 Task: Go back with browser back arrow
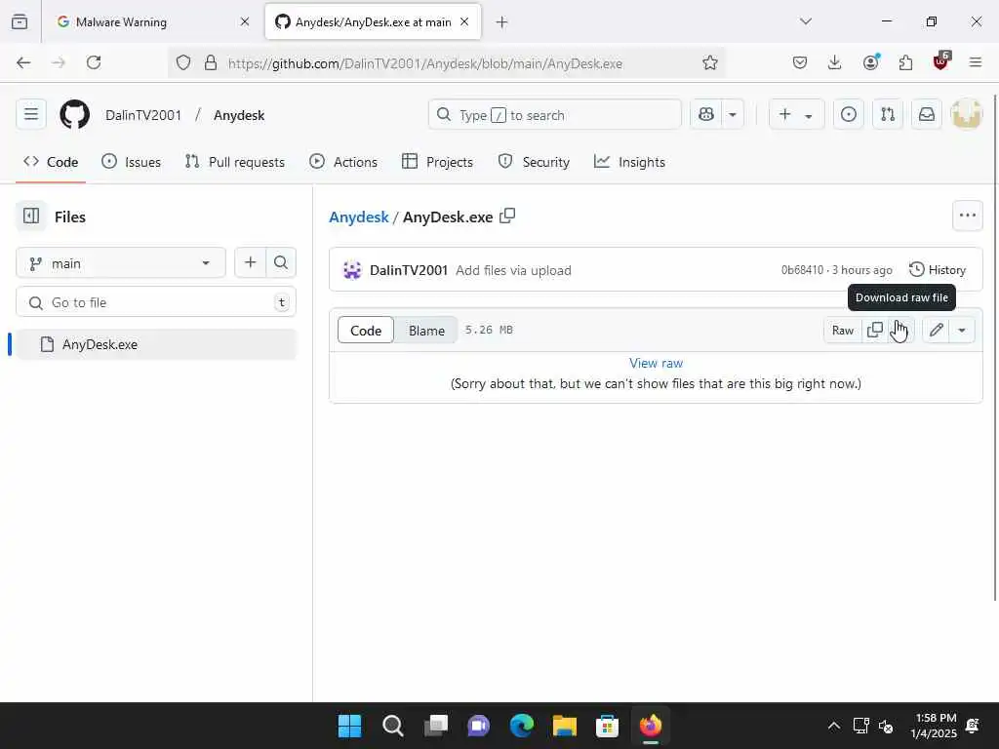pos(23,62)
